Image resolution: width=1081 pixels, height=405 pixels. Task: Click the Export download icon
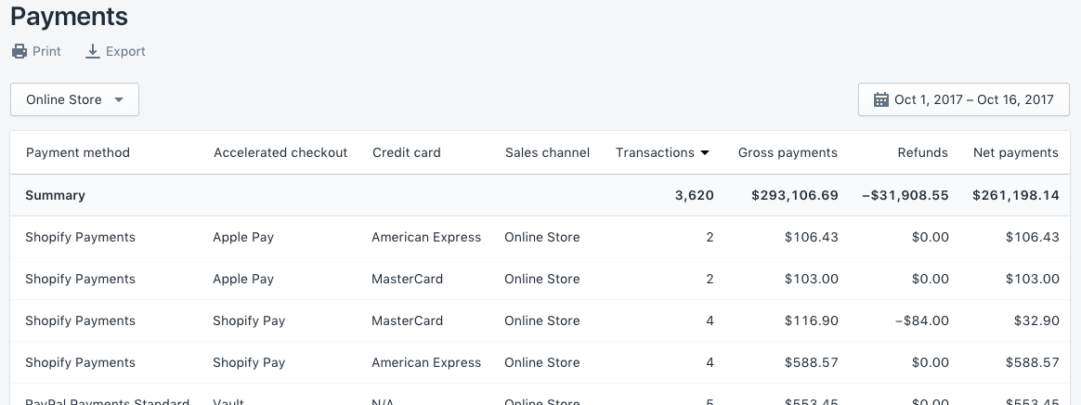pyautogui.click(x=93, y=52)
